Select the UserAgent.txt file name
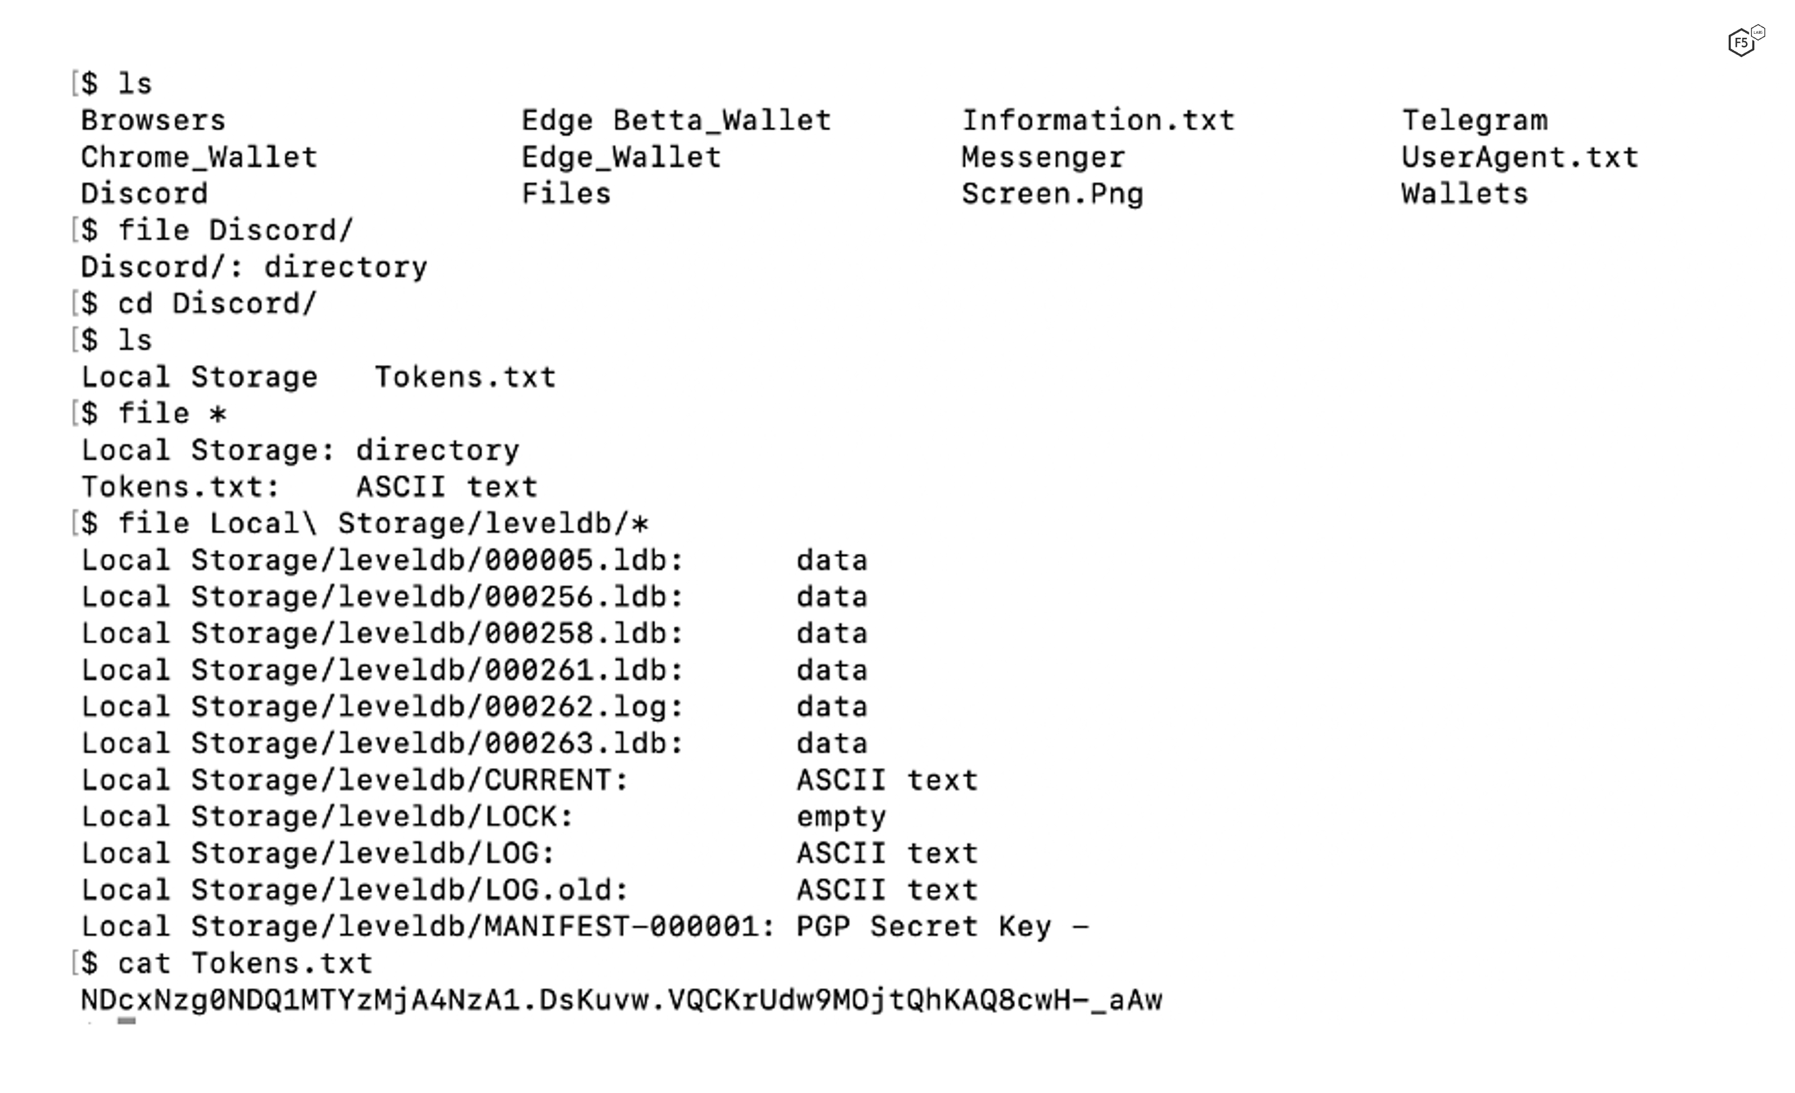 coord(1520,157)
